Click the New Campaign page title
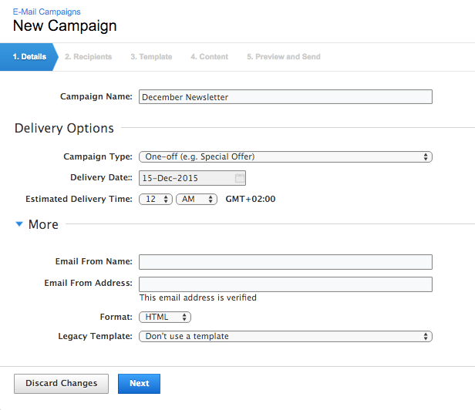The height and width of the screenshot is (410, 475). (x=65, y=25)
